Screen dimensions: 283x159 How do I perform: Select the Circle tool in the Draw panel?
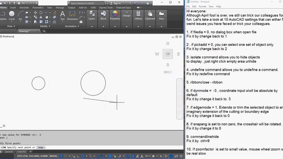pyautogui.click(x=12, y=15)
